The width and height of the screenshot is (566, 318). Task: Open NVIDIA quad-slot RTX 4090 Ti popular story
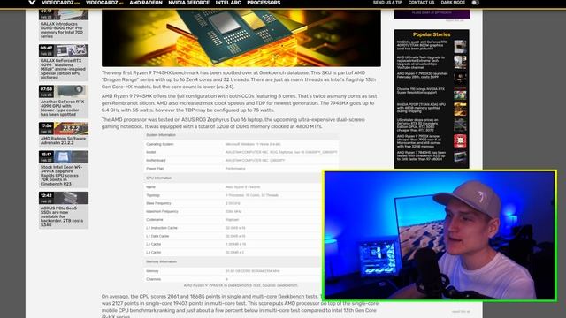tap(422, 45)
